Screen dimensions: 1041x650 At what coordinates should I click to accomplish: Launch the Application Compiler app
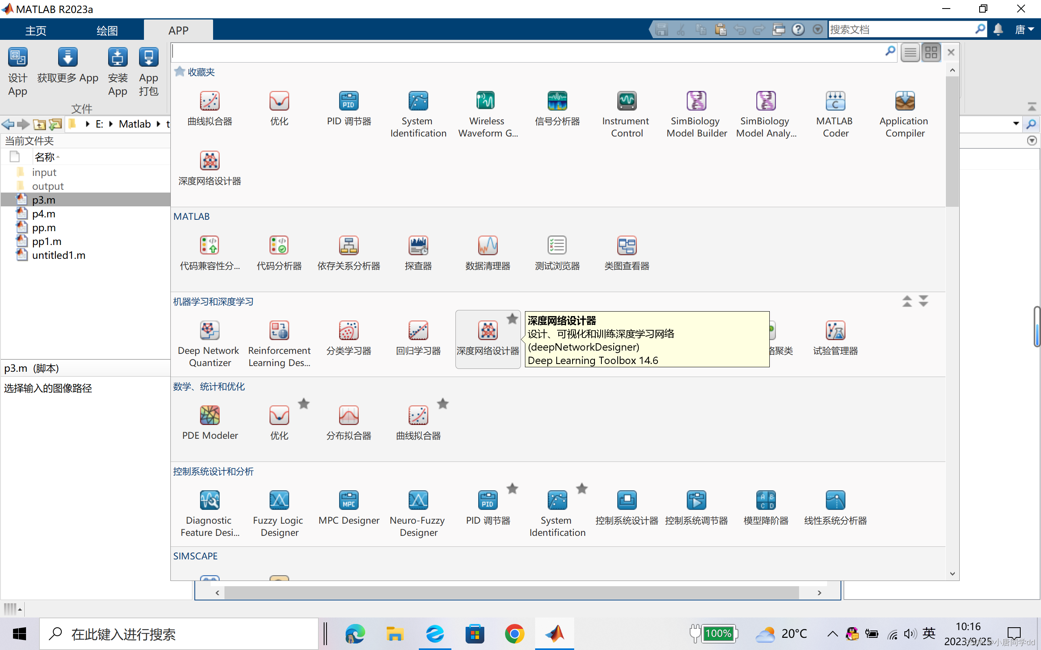click(x=904, y=102)
